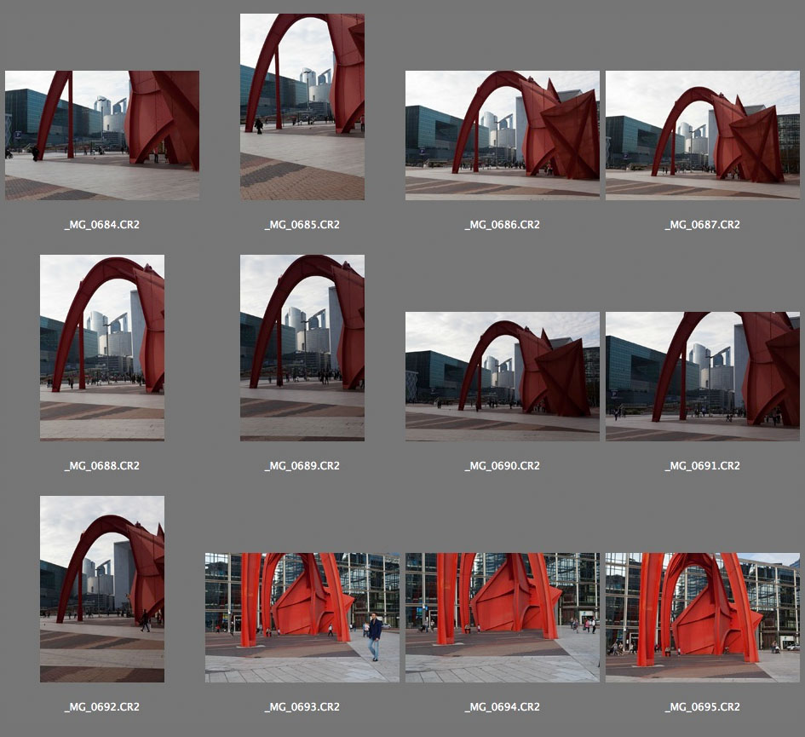Select the _MG_0693.CR2 filename caption

click(302, 707)
